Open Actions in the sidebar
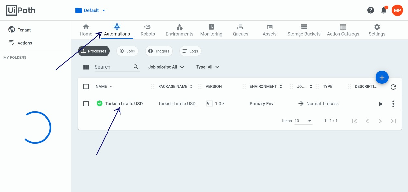Image resolution: width=408 pixels, height=192 pixels. pyautogui.click(x=20, y=43)
